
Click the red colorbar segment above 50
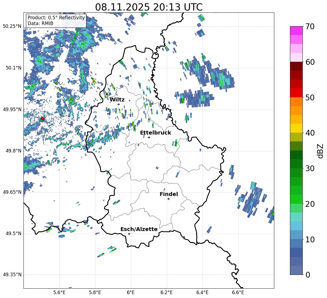296,93
